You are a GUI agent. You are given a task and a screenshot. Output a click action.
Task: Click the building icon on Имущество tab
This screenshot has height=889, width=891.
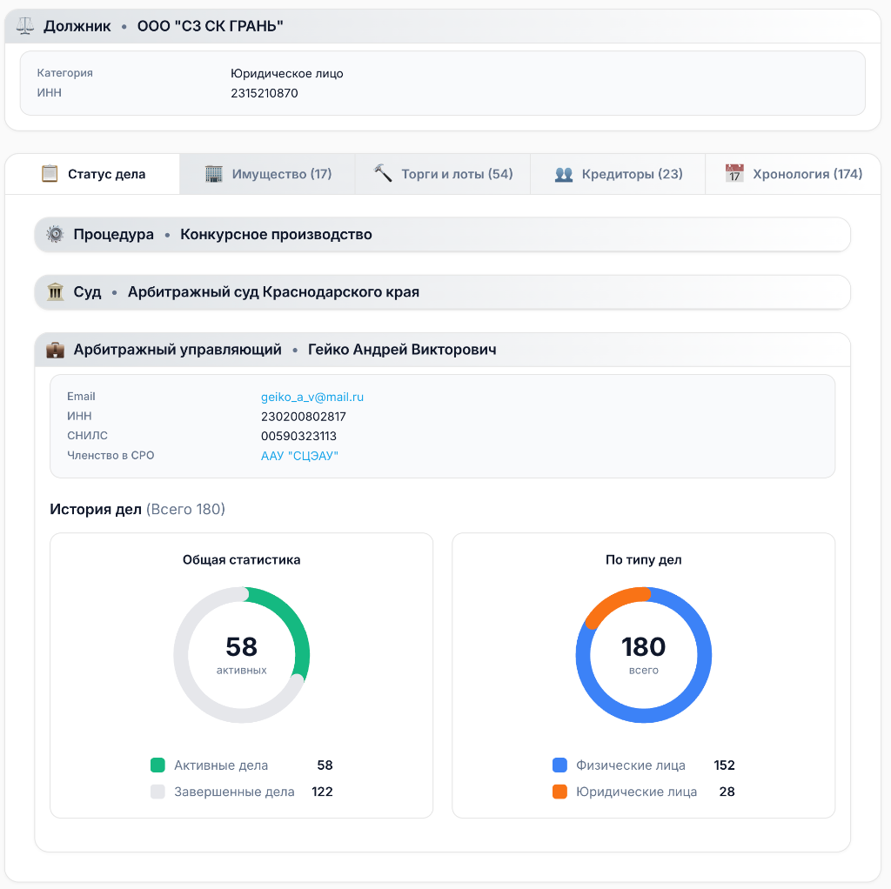[214, 174]
